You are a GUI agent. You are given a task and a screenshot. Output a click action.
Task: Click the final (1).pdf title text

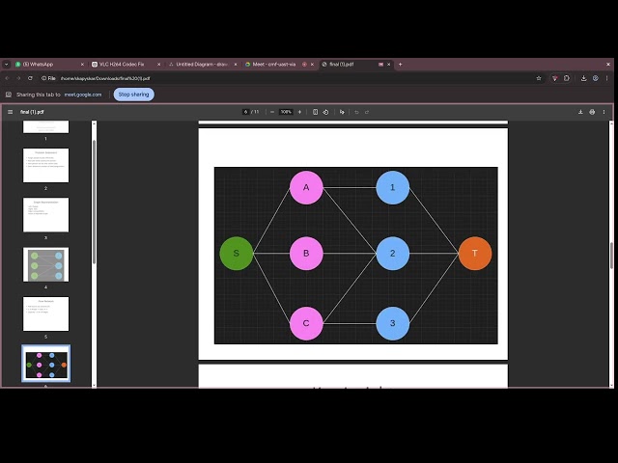(x=32, y=112)
